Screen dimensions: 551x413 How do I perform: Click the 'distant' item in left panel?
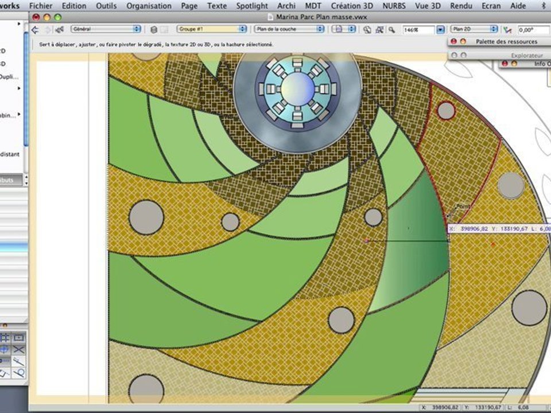(10, 154)
